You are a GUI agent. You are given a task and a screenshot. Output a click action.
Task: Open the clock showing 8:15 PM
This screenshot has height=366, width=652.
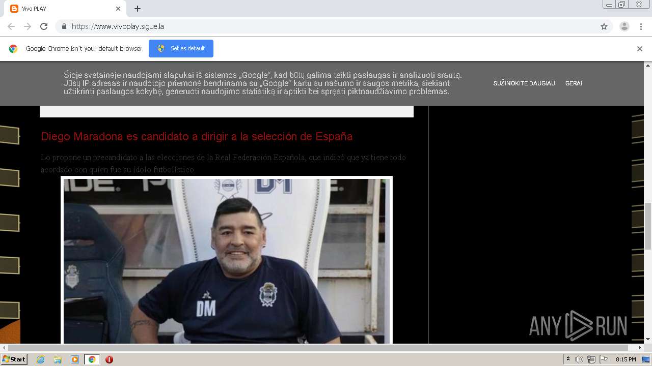point(626,359)
